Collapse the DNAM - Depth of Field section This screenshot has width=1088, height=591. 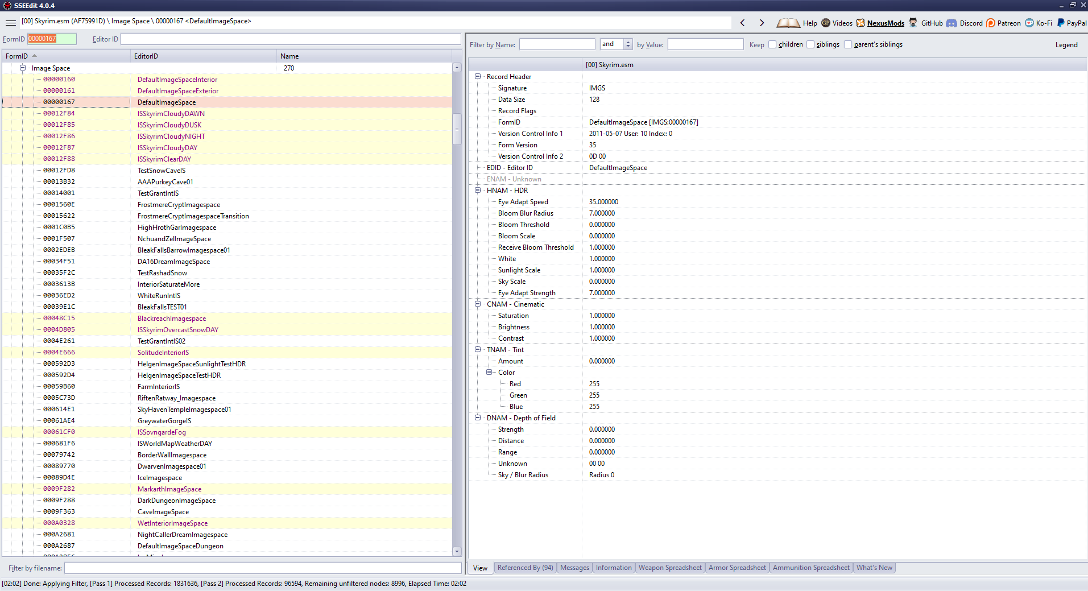pos(478,418)
